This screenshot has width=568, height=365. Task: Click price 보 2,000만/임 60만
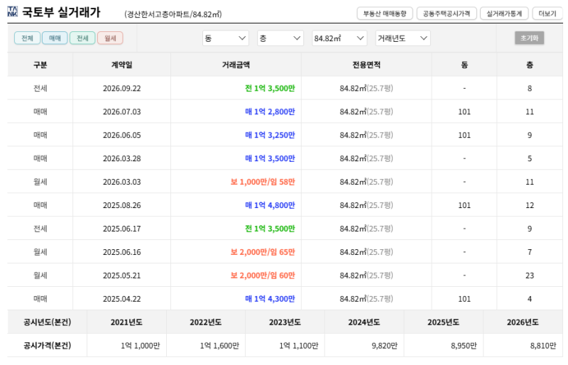(263, 276)
